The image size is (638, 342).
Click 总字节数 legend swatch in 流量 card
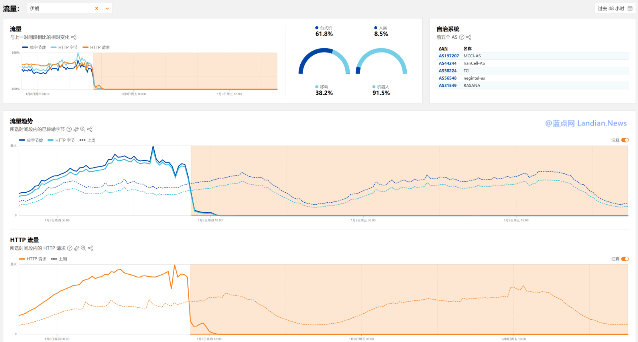click(25, 47)
